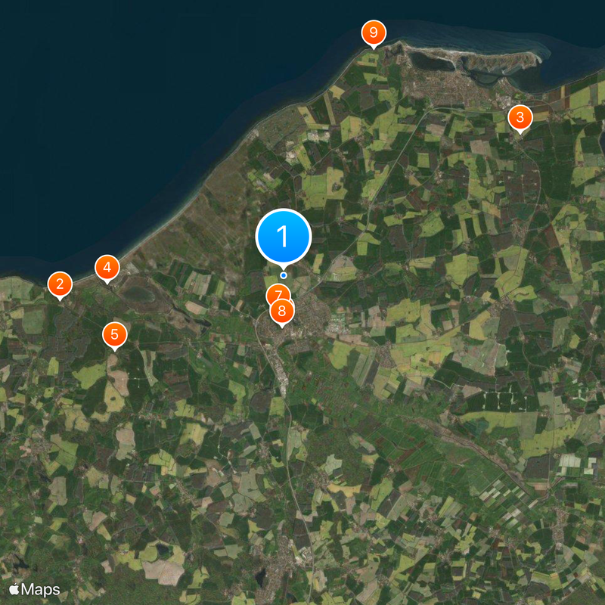The image size is (605, 605).
Task: Tap the small blue location dot
Action: coord(284,275)
